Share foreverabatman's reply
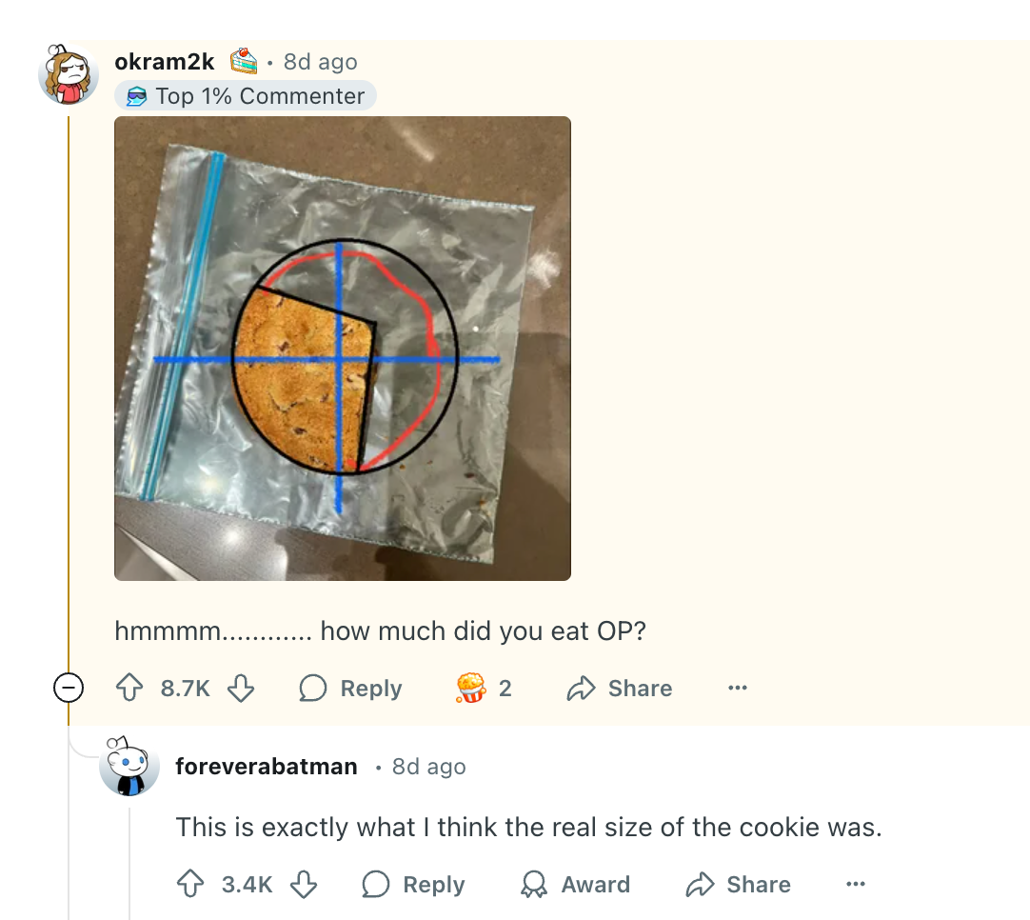The image size is (1030, 920). tap(739, 885)
